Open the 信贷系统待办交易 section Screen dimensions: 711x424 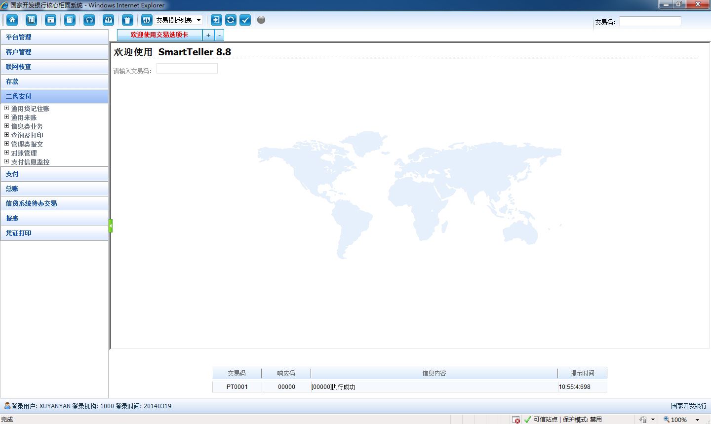click(x=54, y=203)
